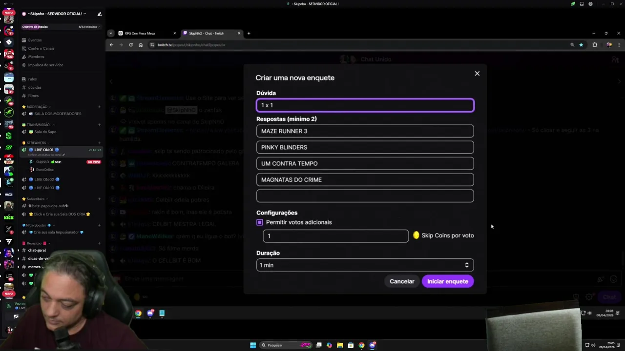
Task: Collapse the MODERAÇÃO category
Action: click(x=37, y=107)
